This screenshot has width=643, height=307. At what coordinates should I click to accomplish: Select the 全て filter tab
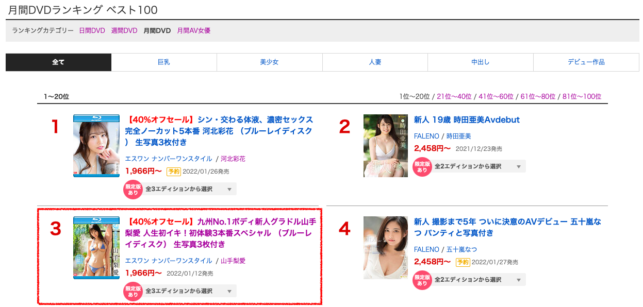point(58,62)
